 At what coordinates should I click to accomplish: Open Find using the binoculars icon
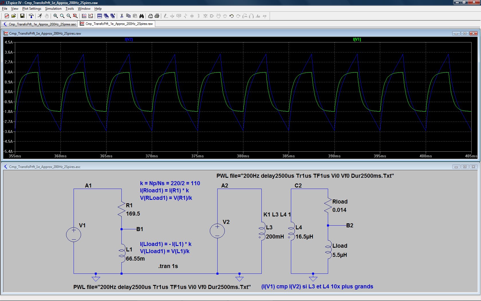point(141,16)
